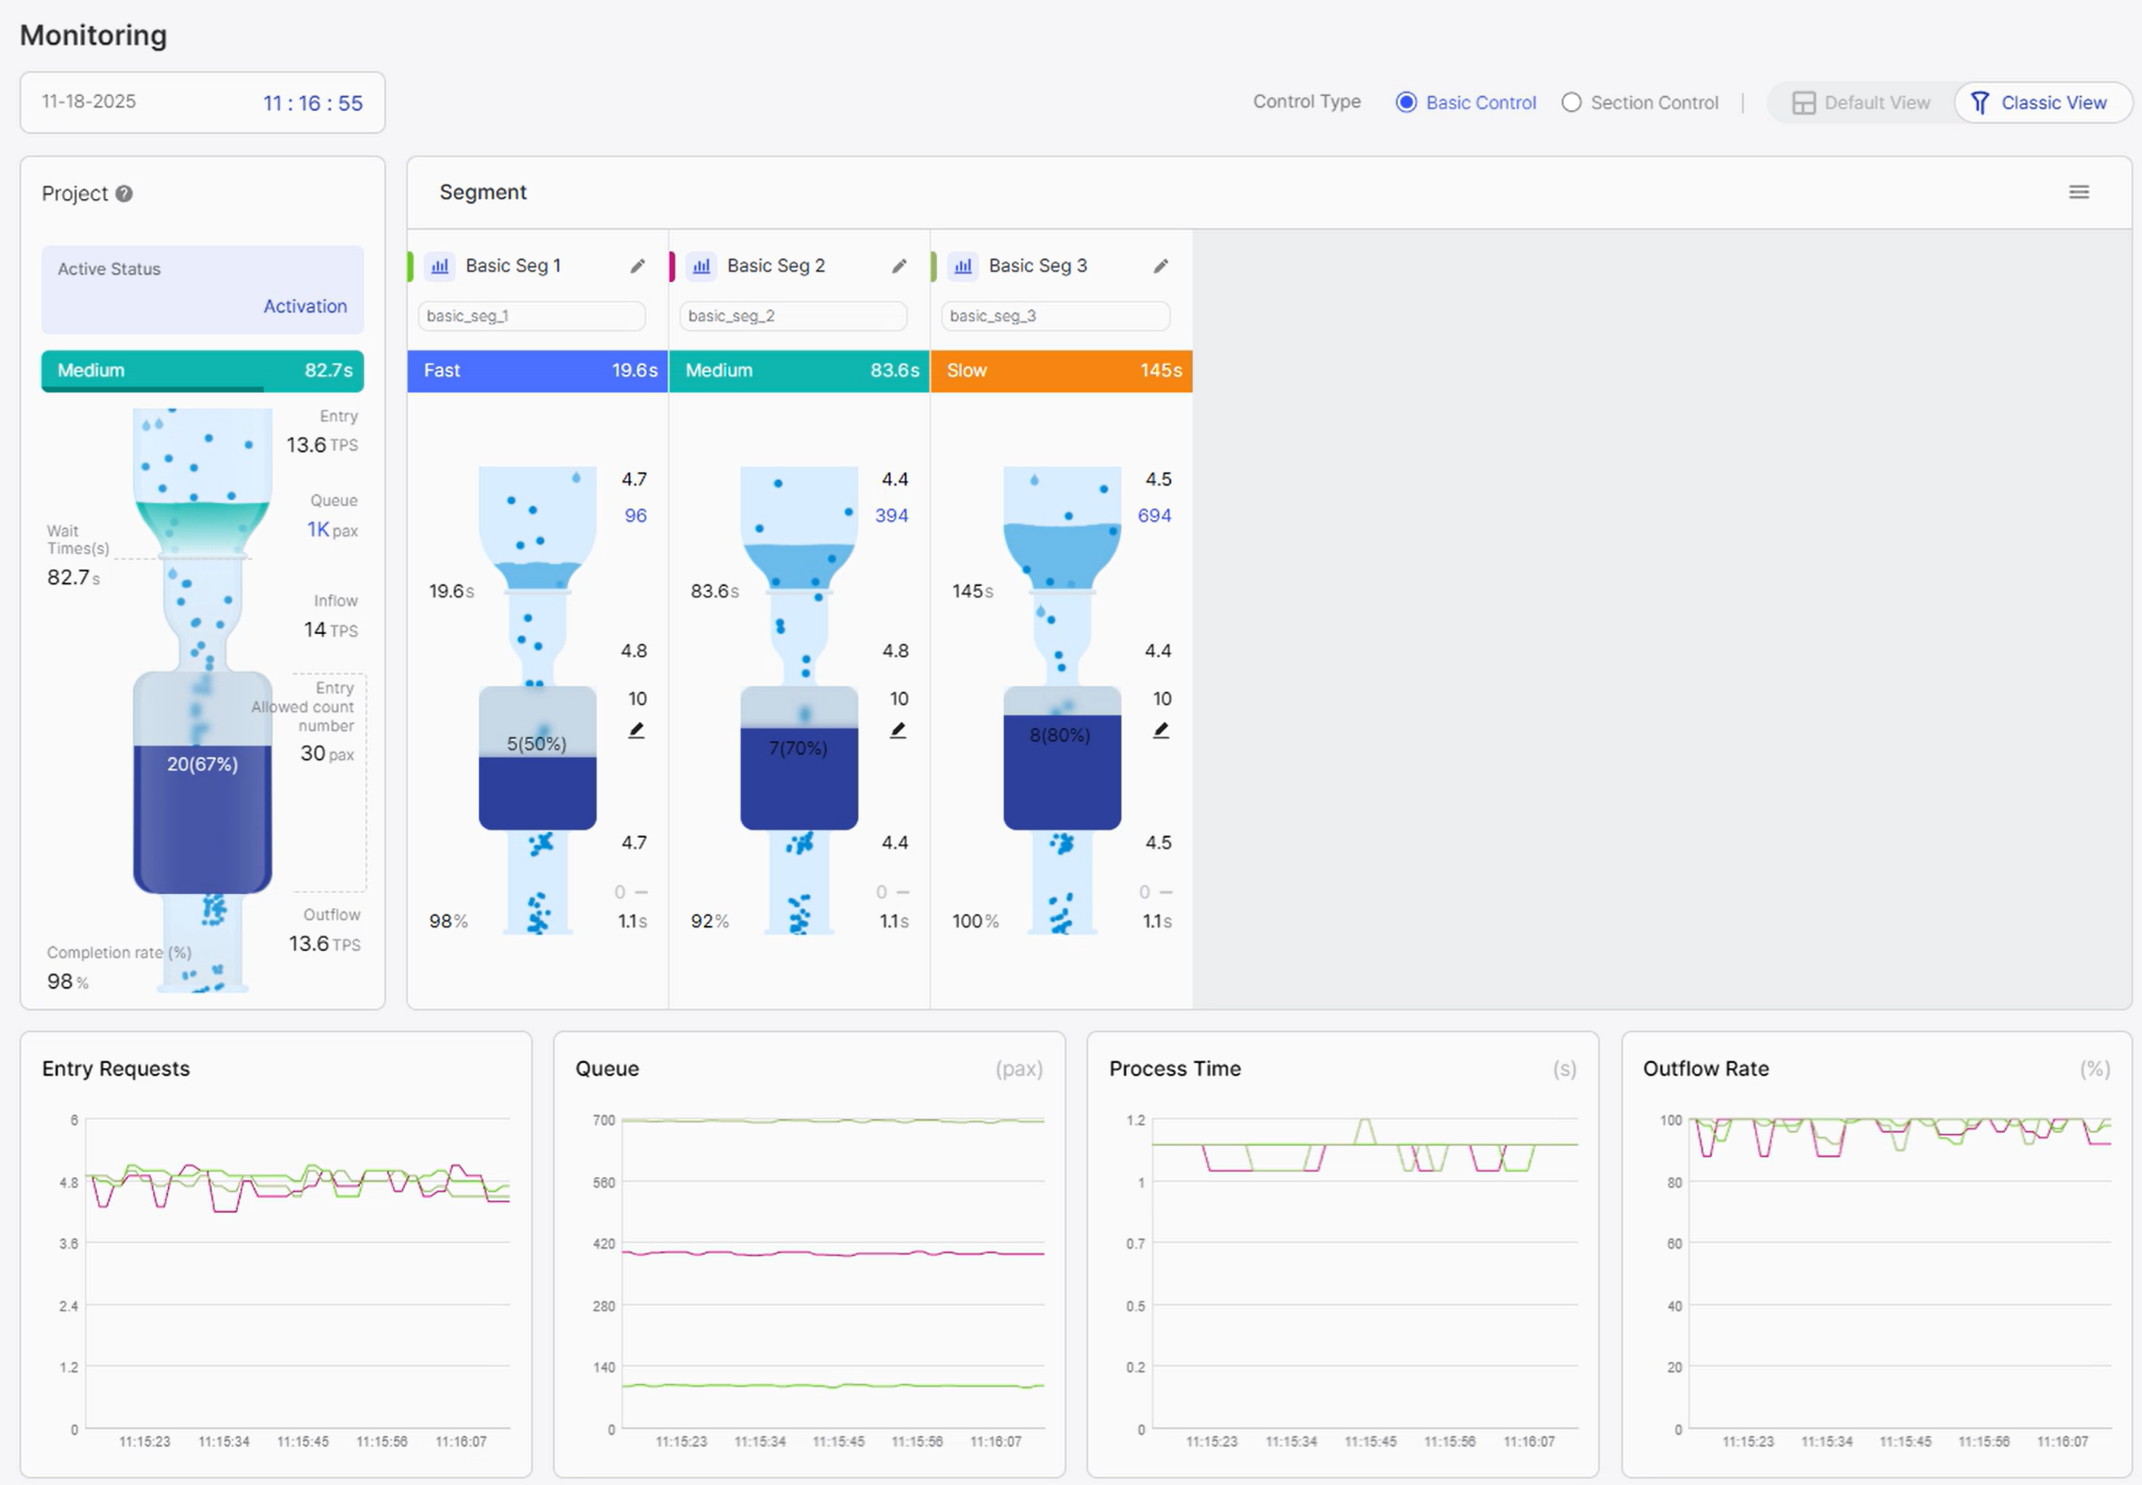Screen dimensions: 2142x1485
Task: Click the 11:16:55 time display
Action: point(313,104)
